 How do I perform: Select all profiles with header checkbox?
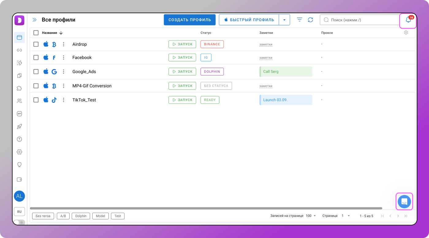click(36, 33)
